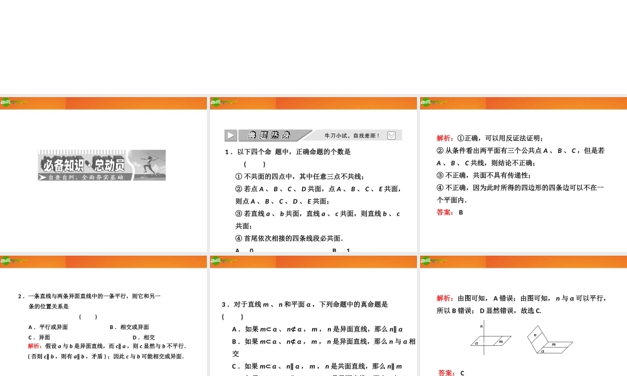The width and height of the screenshot is (627, 376).
Task: Click the header logo on the slide with 答案: C
Action: 426,261
